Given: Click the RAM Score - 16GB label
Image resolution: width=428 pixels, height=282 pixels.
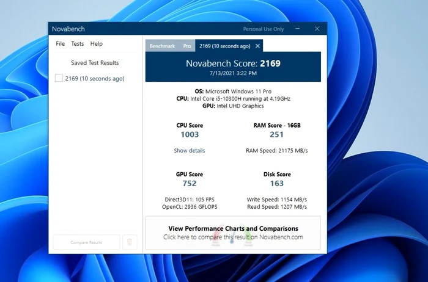Looking at the screenshot, I should tap(277, 125).
